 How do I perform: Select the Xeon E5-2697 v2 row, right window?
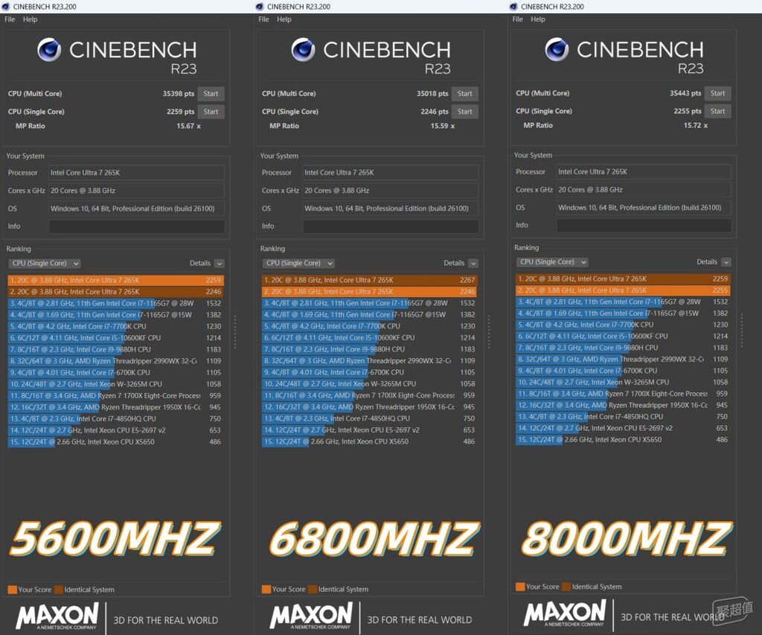[x=624, y=428]
